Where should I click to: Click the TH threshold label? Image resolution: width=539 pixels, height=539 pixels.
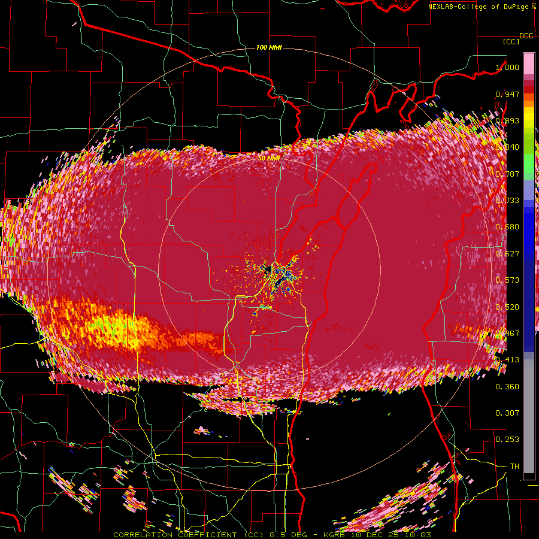click(514, 467)
